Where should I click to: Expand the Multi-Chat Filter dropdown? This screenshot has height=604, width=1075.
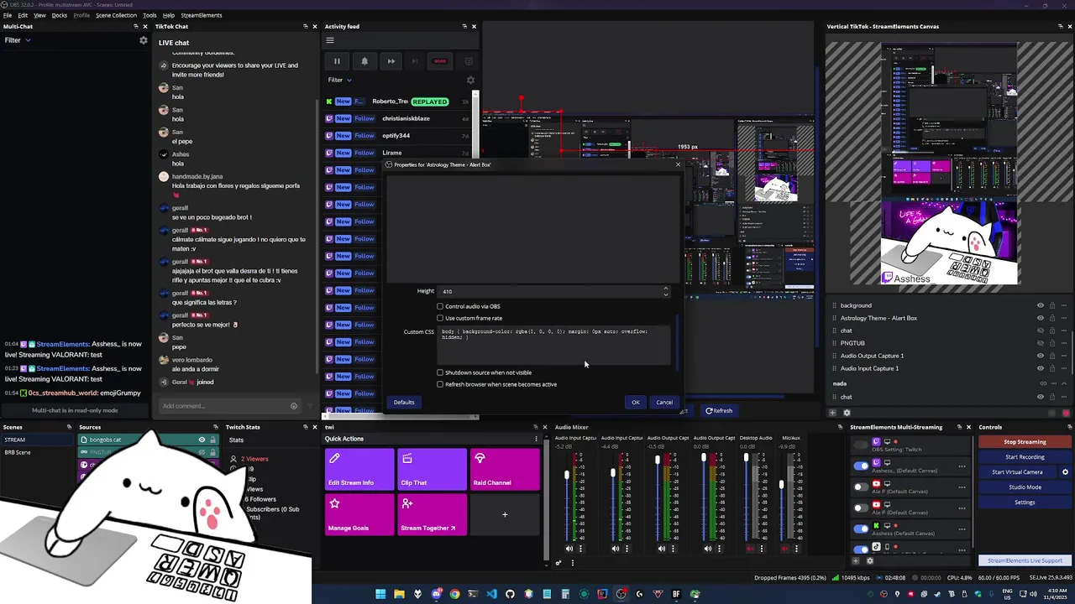18,40
